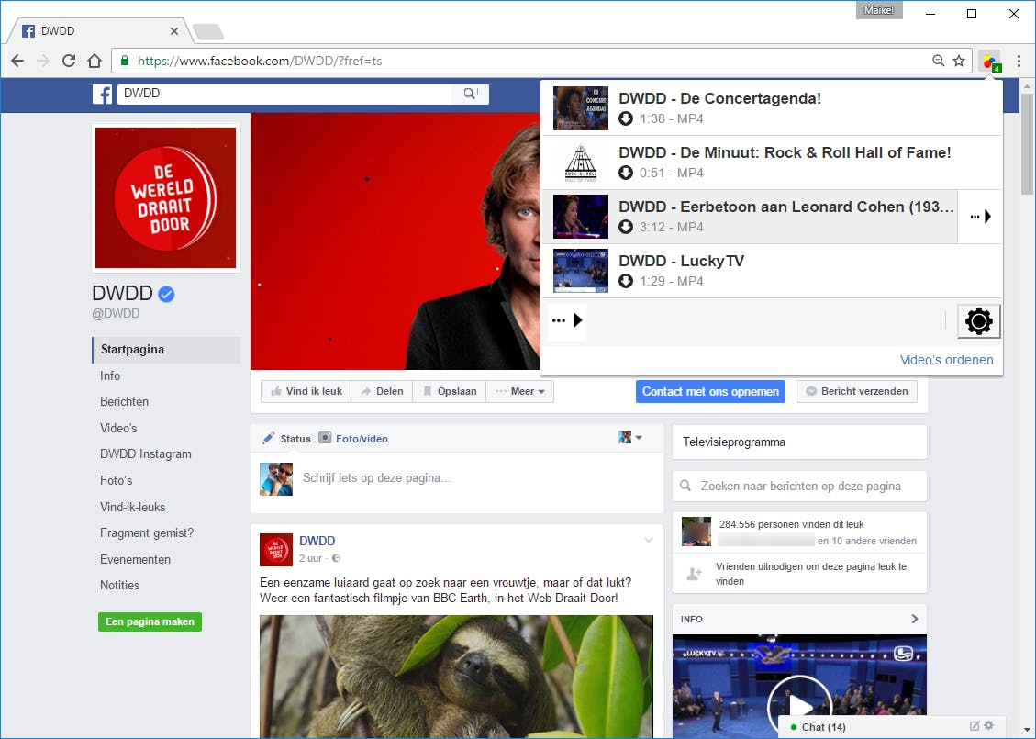Select the DWDD browser tab
This screenshot has width=1036, height=739.
(99, 31)
